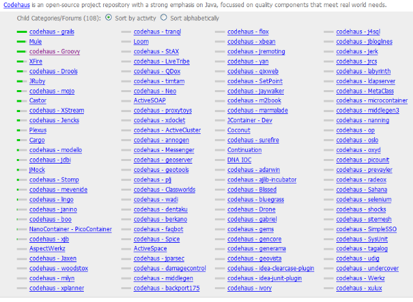Open the JContainer - Dev link
The width and height of the screenshot is (413, 302).
pos(250,120)
